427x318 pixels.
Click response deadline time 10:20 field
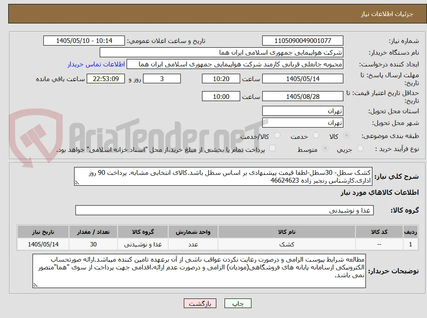coord(221,79)
